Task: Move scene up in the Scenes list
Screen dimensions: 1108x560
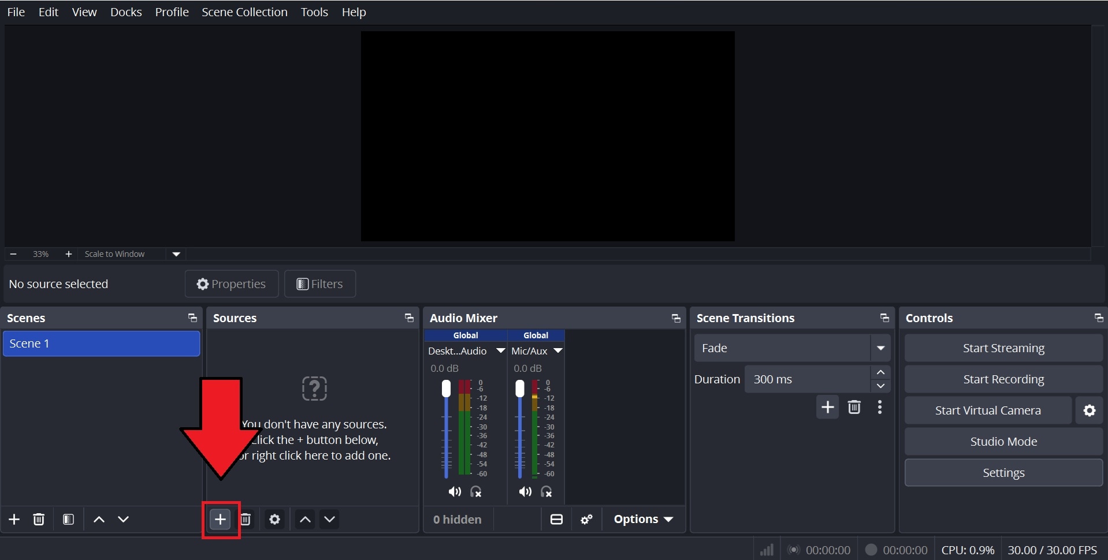Action: [99, 520]
